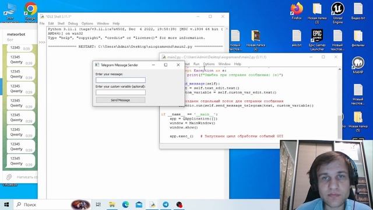The width and height of the screenshot is (373, 210).
Task: Click the RESTART line in IDLE Shell
Action: click(x=135, y=47)
